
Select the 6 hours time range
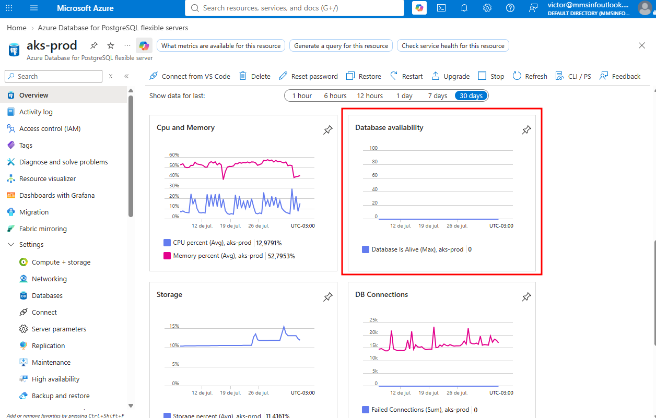tap(335, 95)
